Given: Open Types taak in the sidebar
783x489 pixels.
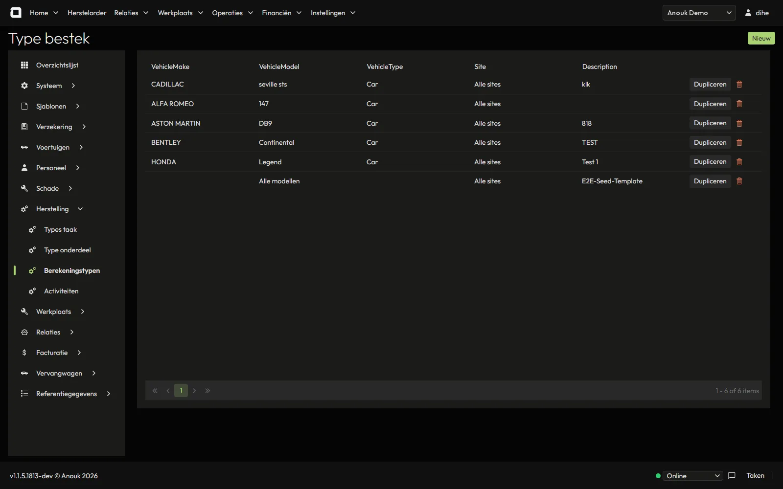Looking at the screenshot, I should click(x=60, y=229).
